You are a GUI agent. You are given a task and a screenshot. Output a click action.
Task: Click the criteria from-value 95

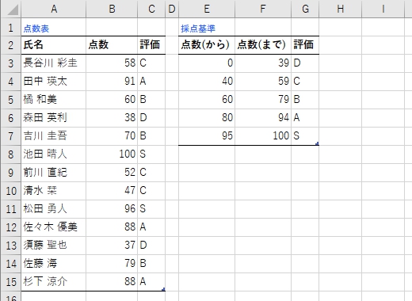pos(207,136)
